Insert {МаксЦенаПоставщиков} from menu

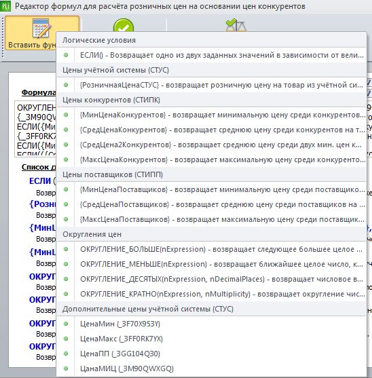(211, 220)
